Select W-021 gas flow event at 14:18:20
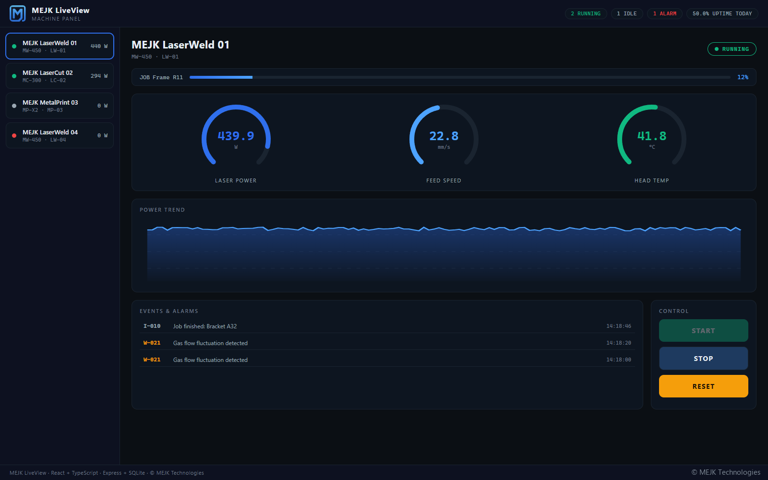This screenshot has width=768, height=480. coord(387,343)
